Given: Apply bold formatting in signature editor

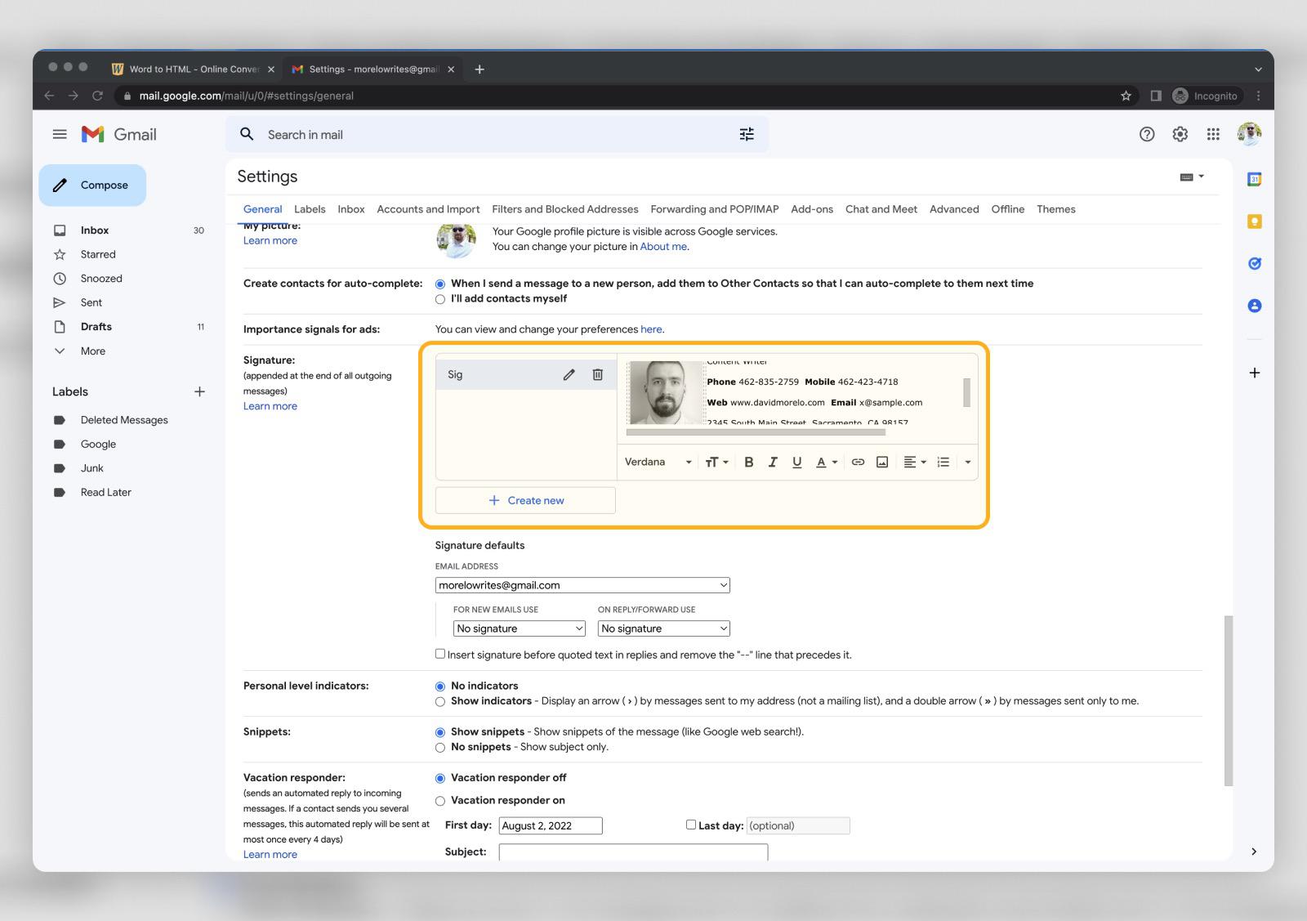Looking at the screenshot, I should 748,462.
